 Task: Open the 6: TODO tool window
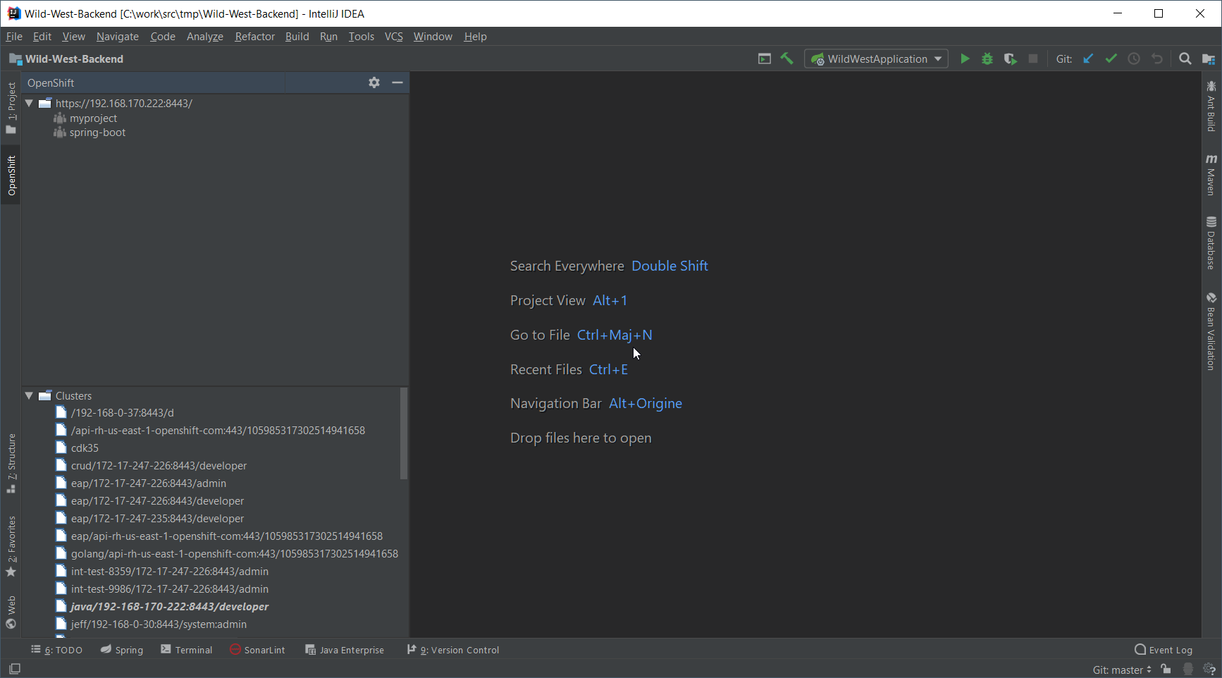click(x=56, y=650)
